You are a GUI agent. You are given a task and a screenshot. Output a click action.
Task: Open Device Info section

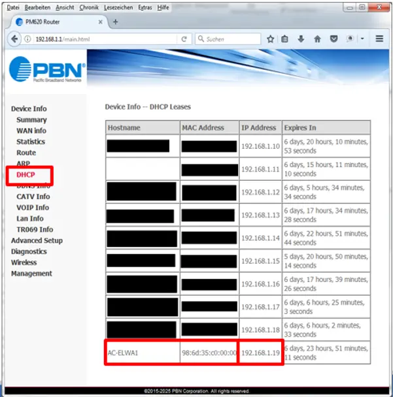pos(29,108)
